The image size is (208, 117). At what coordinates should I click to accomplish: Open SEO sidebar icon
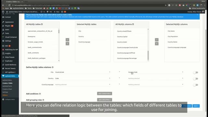[x=3, y=46]
